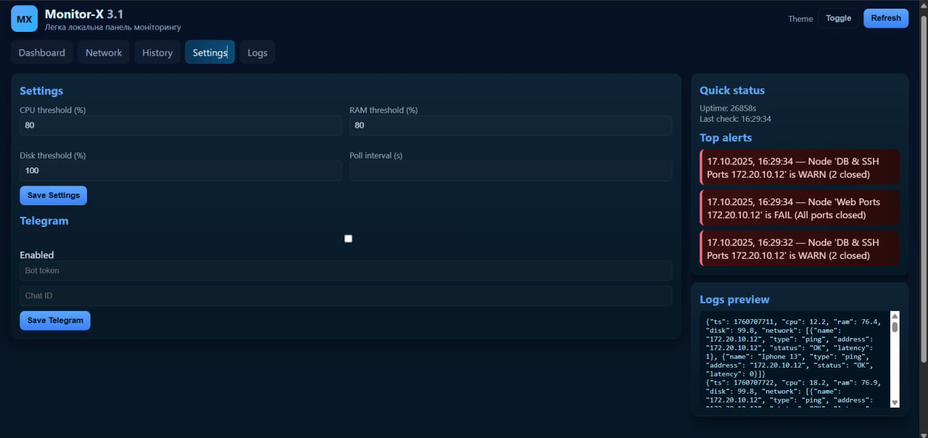Refresh the monitoring panel
928x438 pixels.
(x=886, y=18)
